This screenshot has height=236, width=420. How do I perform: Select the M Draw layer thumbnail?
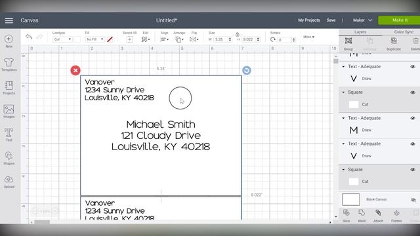click(354, 130)
